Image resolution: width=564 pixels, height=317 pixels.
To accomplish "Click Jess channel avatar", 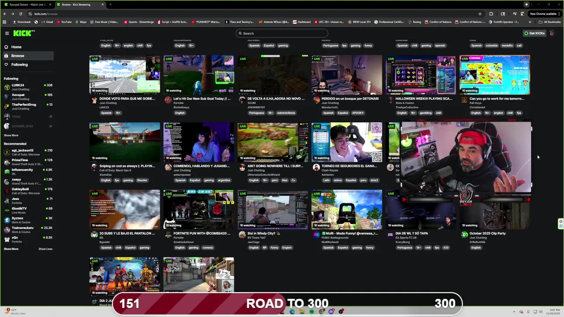I will tap(7, 200).
